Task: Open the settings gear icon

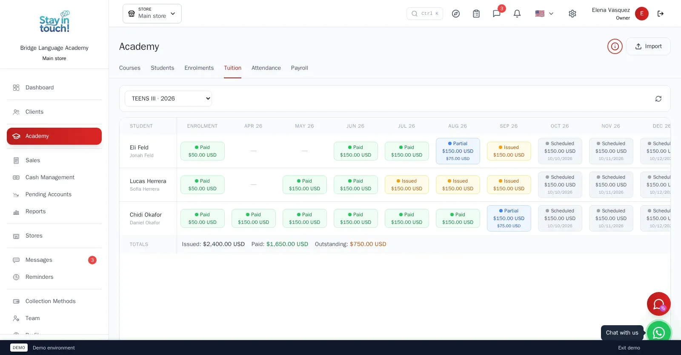Action: click(x=572, y=14)
